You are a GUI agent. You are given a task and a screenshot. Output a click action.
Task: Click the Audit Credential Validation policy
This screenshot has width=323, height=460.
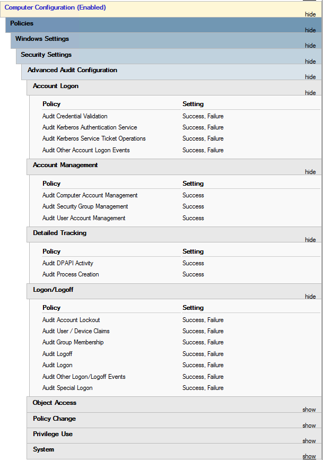[x=75, y=116]
